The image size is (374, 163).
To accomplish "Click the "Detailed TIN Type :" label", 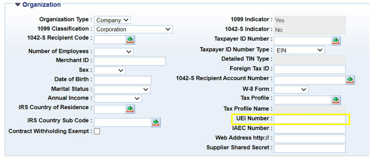I will tap(247, 59).
